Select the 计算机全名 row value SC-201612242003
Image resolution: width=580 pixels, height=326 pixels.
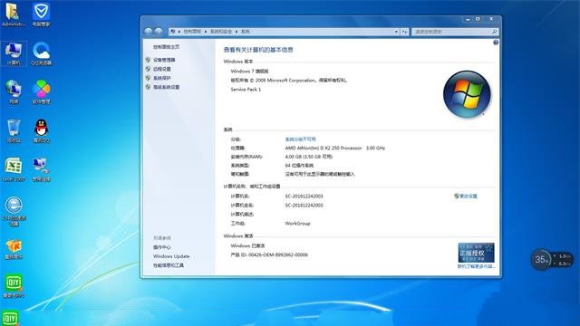tap(304, 206)
